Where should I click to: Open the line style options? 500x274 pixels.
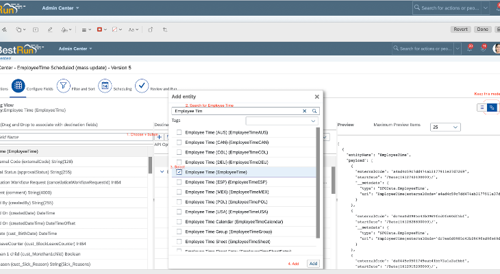tap(86, 29)
